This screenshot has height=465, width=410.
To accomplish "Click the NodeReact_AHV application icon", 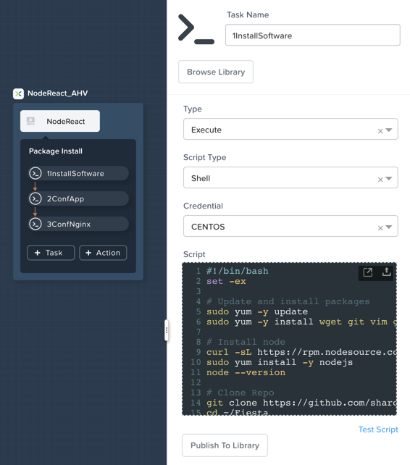I will [18, 93].
